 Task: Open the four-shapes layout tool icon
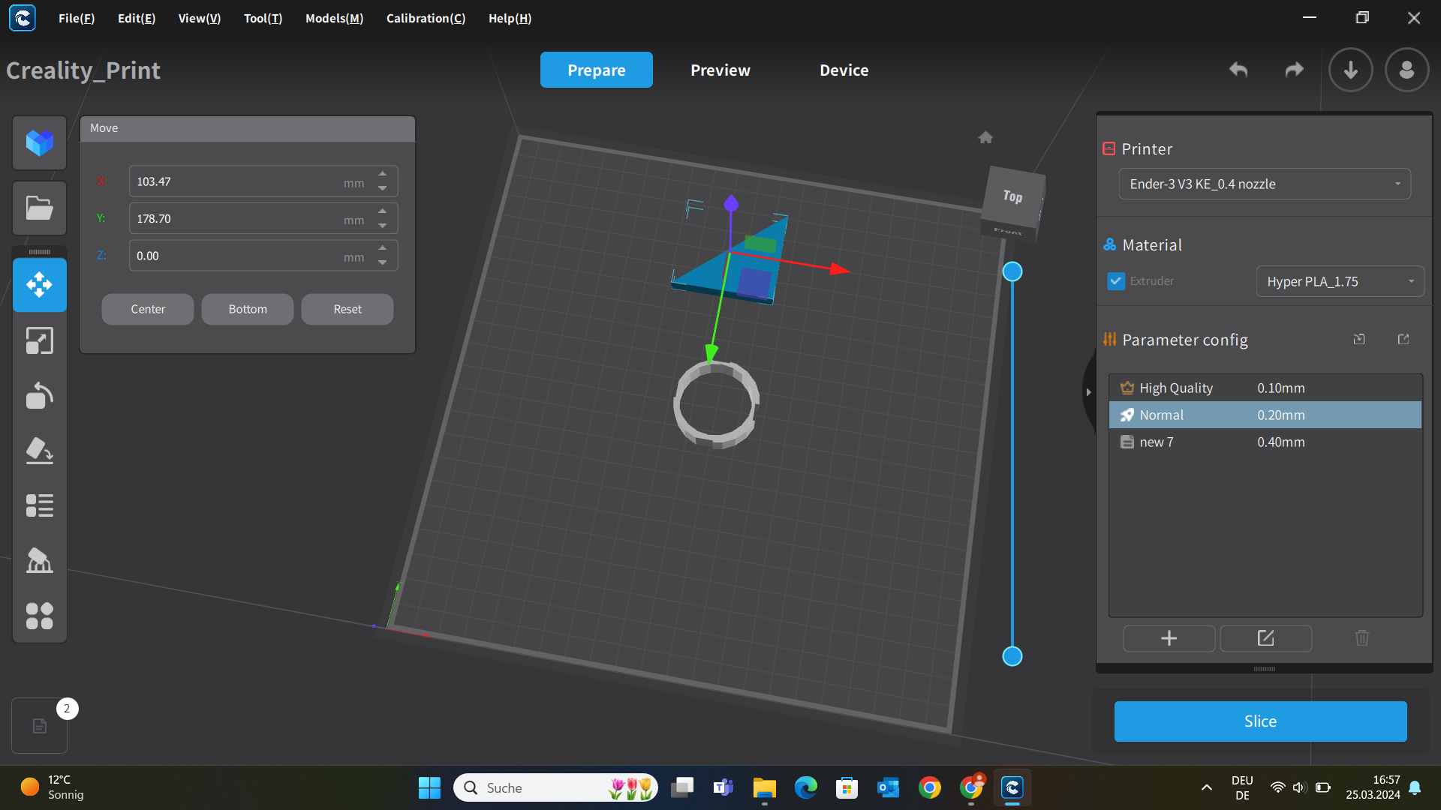click(40, 616)
